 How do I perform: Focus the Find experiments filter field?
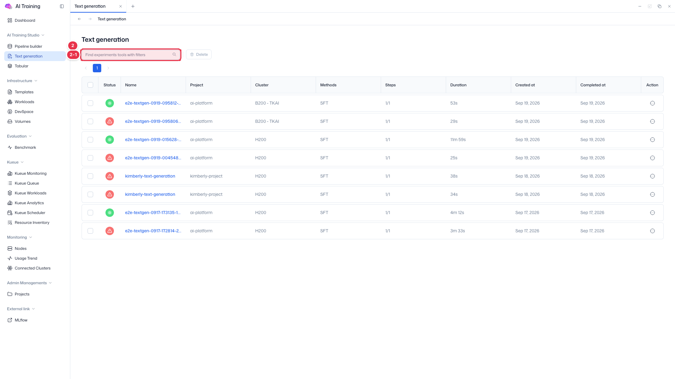click(131, 54)
